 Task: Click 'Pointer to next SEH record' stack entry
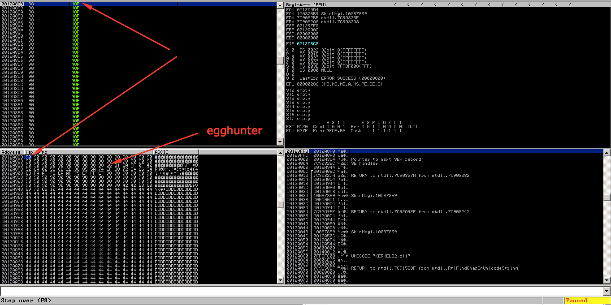386,159
